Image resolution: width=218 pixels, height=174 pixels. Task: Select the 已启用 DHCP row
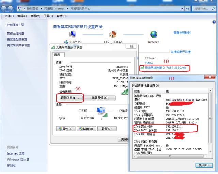(171, 107)
